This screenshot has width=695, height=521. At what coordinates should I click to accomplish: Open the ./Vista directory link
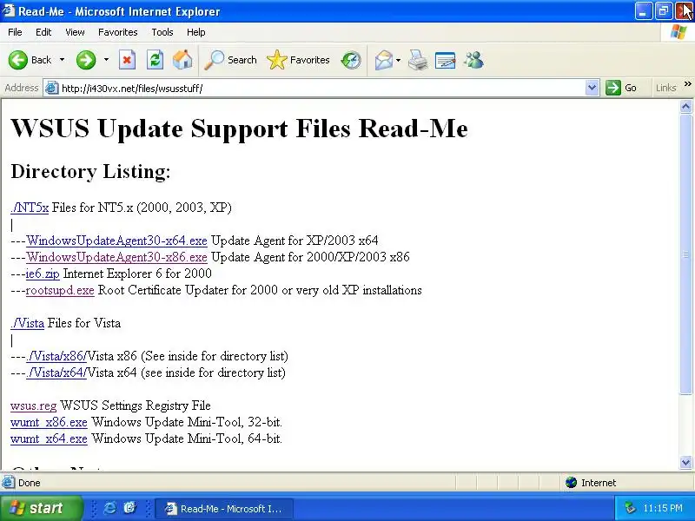28,323
